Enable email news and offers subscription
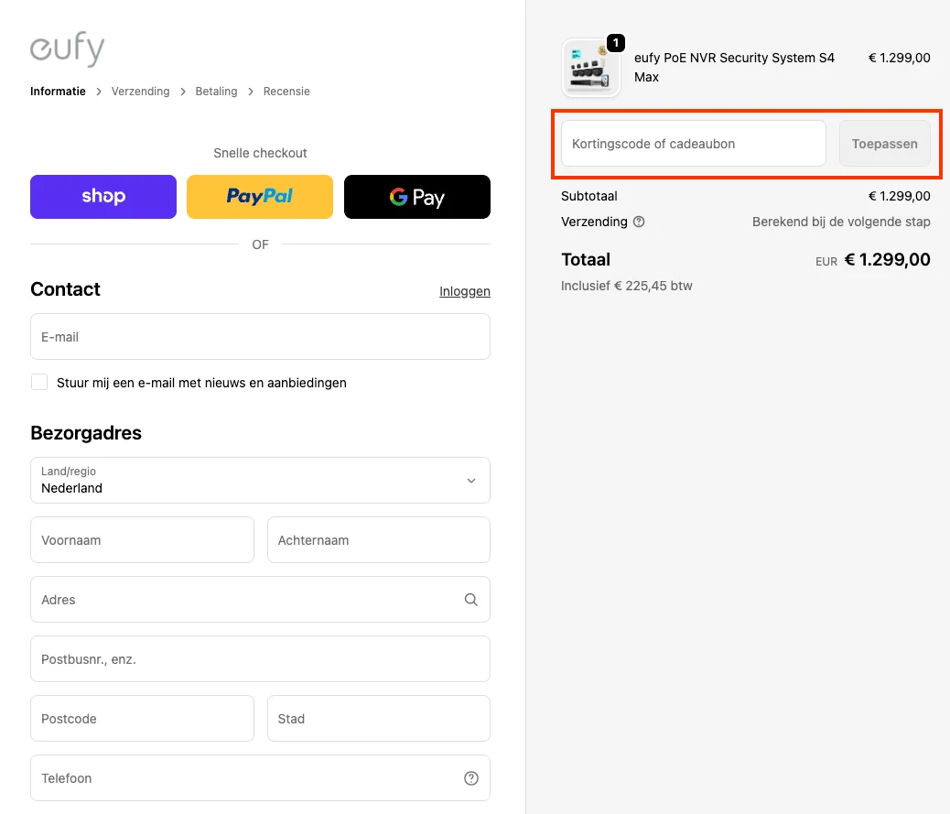The image size is (950, 814). click(39, 381)
